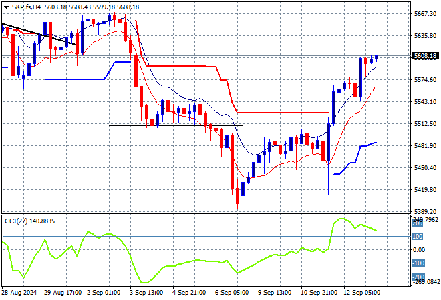Click the CCI -100 level label
The height and width of the screenshot is (300, 441).
[418, 263]
